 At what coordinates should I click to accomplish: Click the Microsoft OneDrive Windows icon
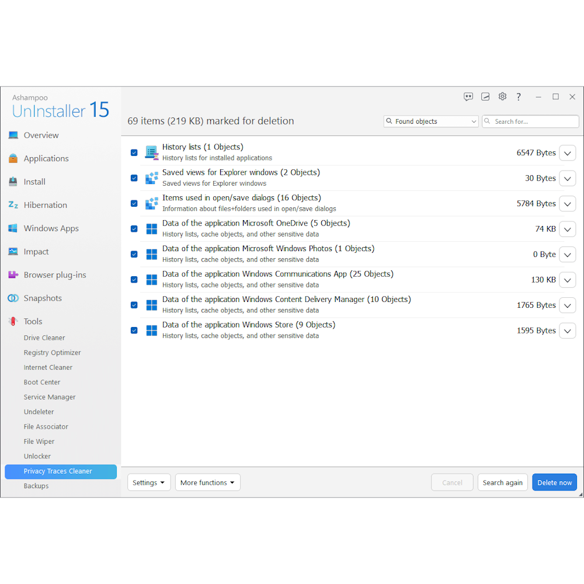[152, 229]
